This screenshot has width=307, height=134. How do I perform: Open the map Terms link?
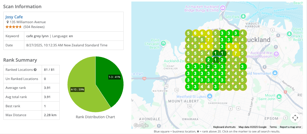tap(273, 127)
